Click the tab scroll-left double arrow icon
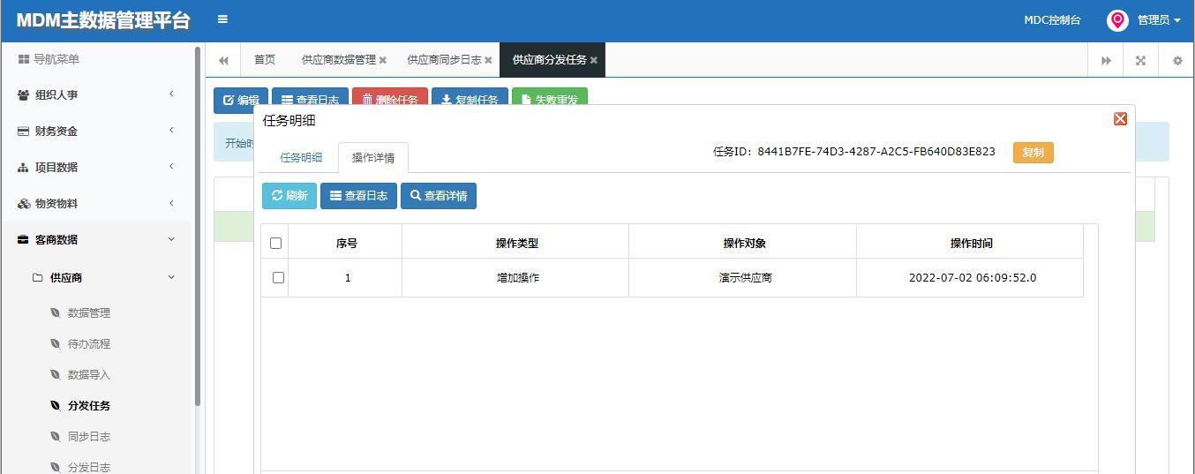 click(223, 60)
